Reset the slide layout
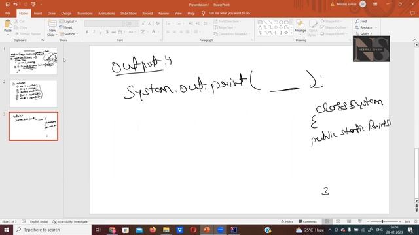The height and width of the screenshot is (235, 419). click(x=66, y=27)
